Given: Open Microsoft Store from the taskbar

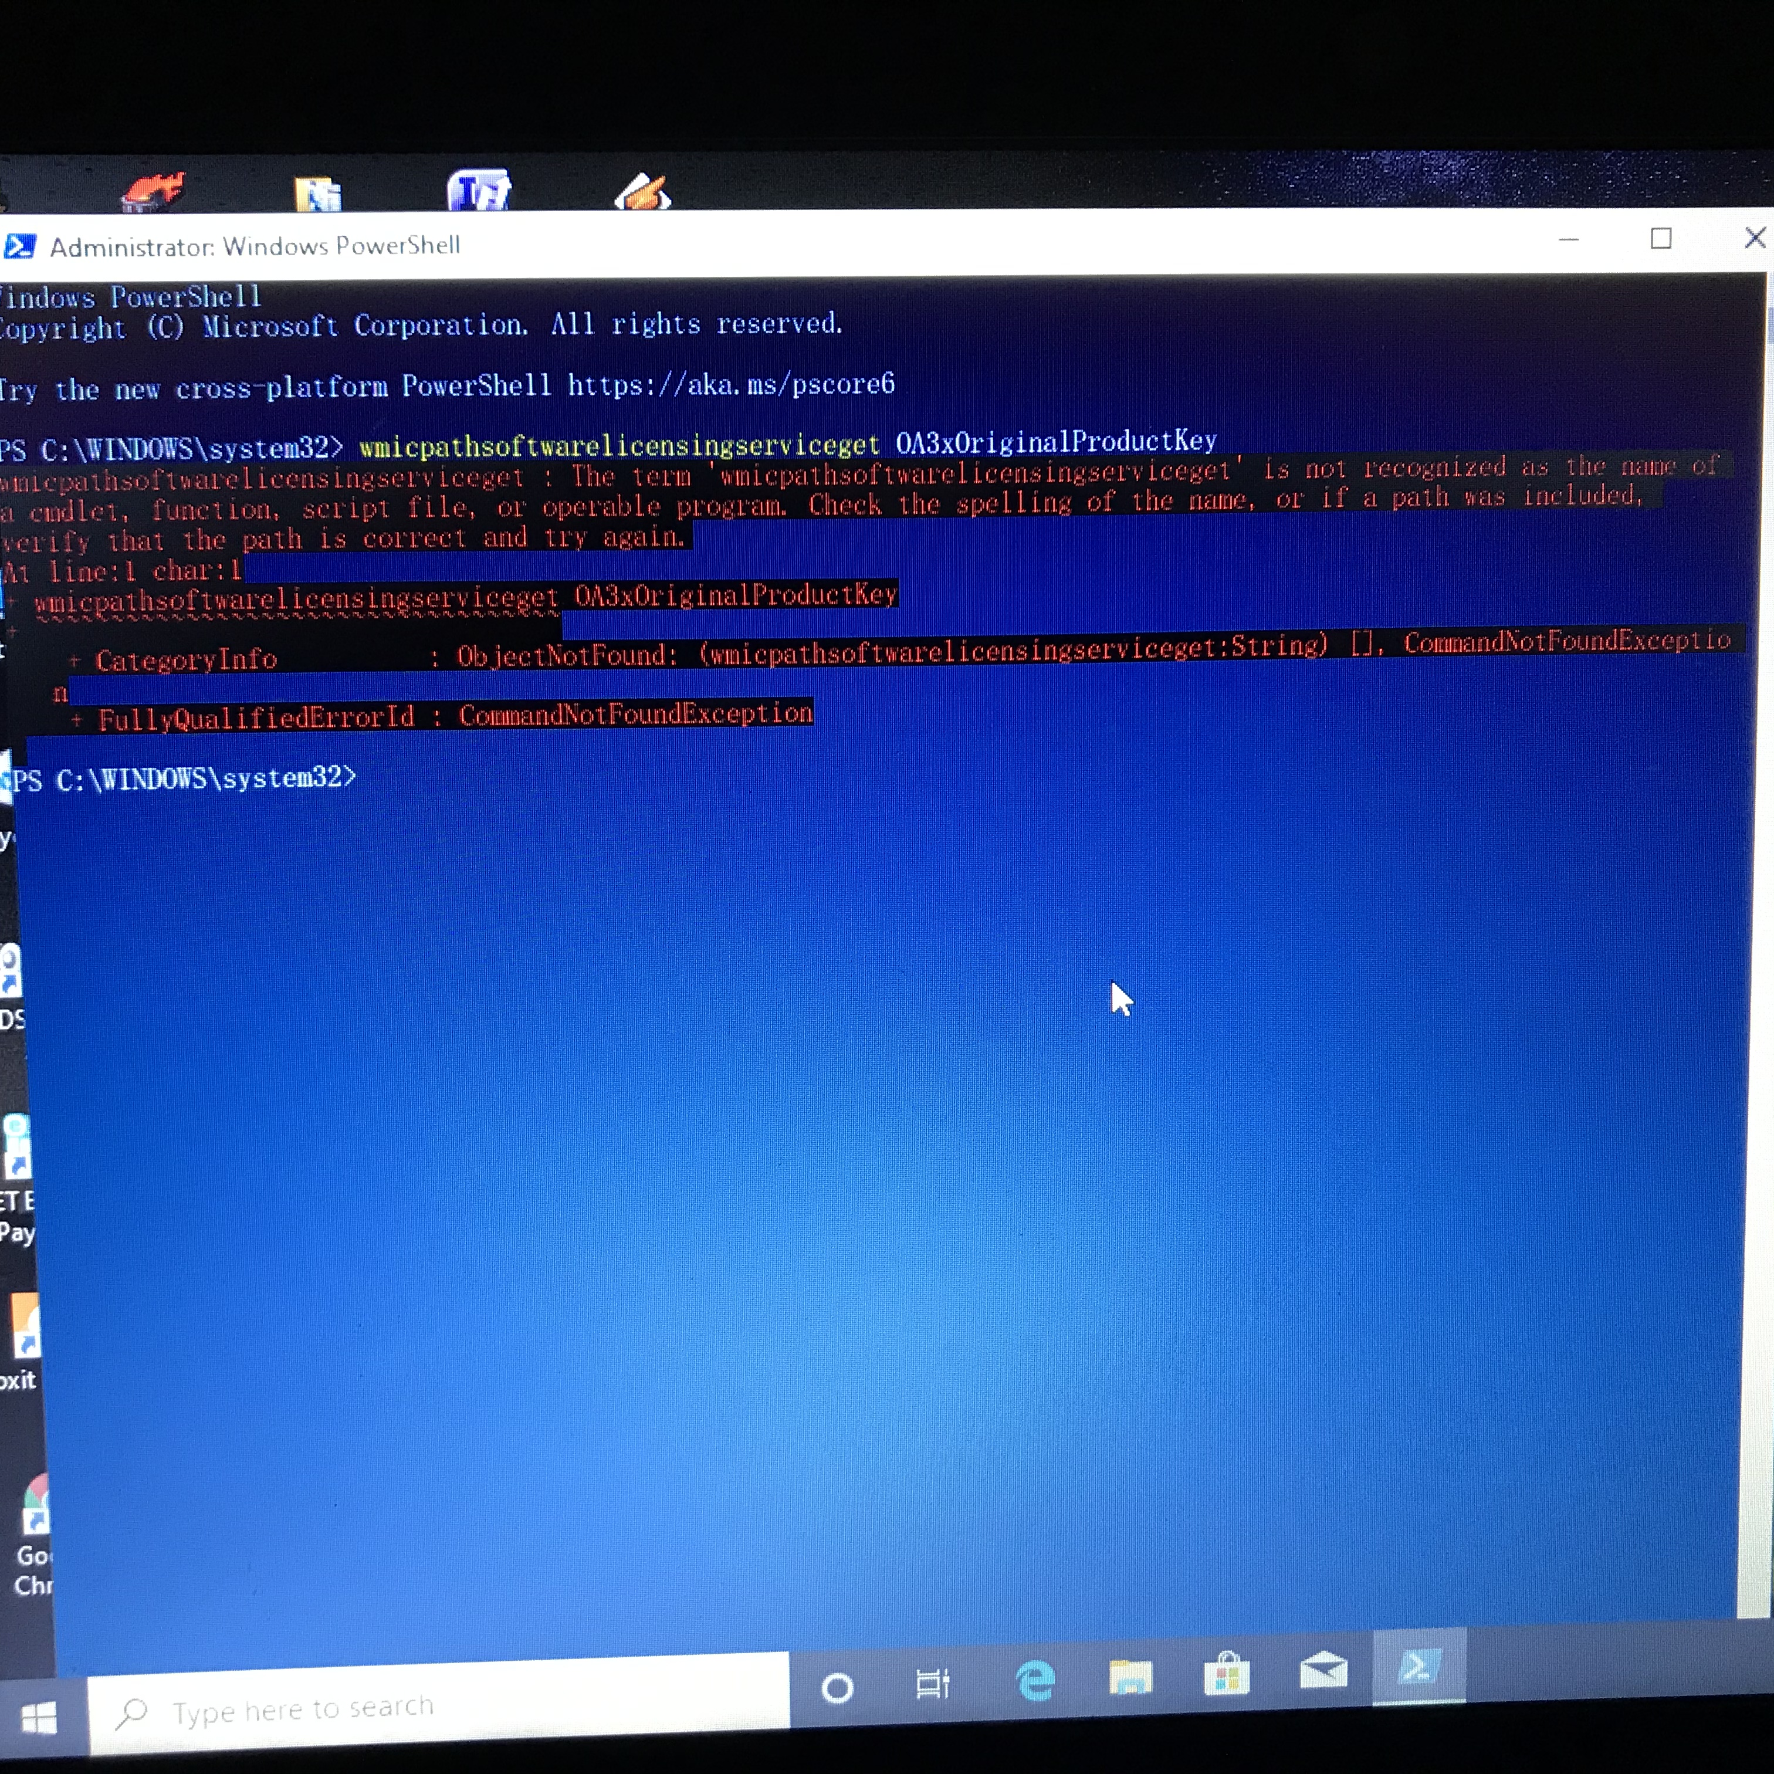Looking at the screenshot, I should 1227,1674.
